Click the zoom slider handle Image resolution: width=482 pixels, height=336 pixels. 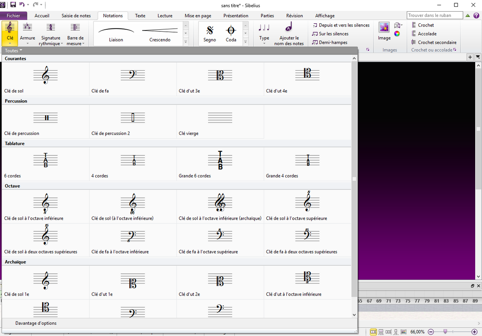click(x=445, y=332)
